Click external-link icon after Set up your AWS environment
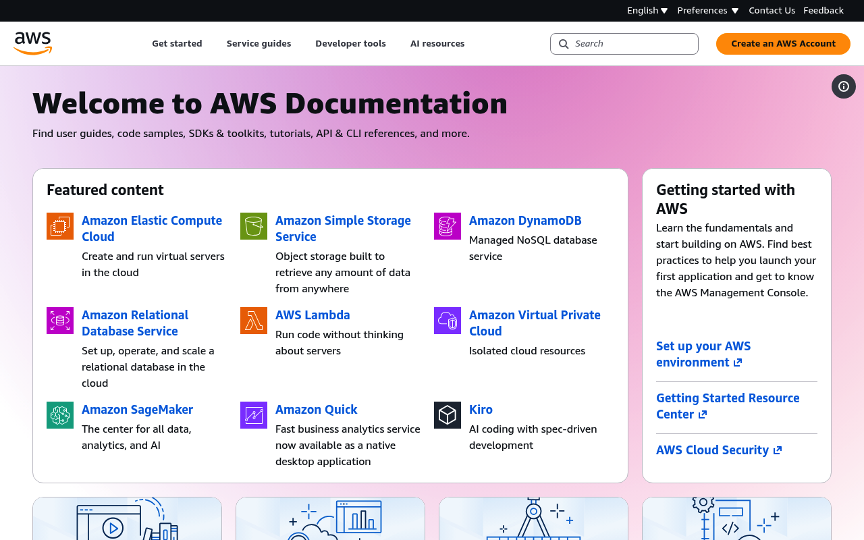864x540 pixels. pyautogui.click(x=738, y=362)
